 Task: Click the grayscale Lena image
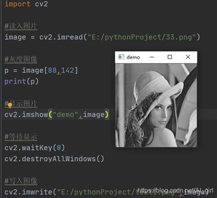pyautogui.click(x=156, y=105)
